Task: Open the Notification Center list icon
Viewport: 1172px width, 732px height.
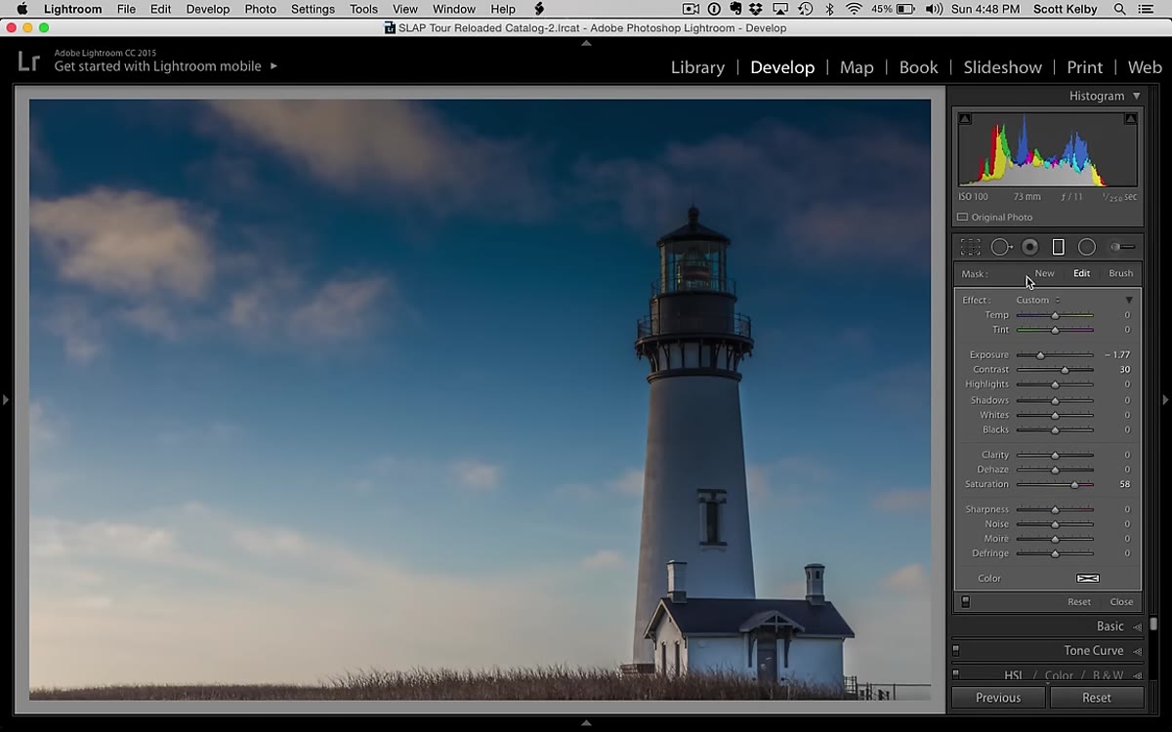Action: click(x=1146, y=9)
